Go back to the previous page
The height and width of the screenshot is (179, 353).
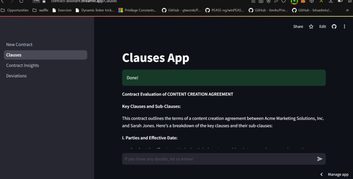click(x=3, y=1)
